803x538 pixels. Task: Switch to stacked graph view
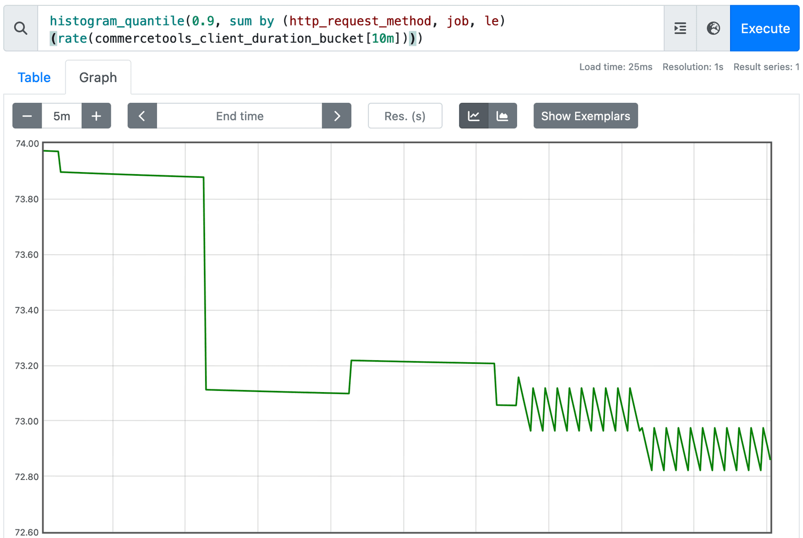click(x=503, y=116)
